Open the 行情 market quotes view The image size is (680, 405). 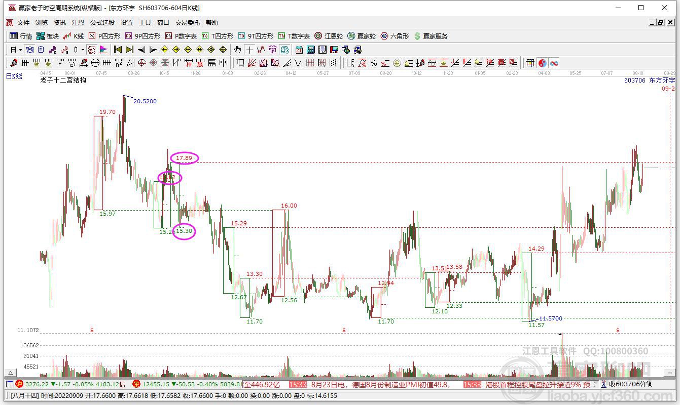click(21, 36)
